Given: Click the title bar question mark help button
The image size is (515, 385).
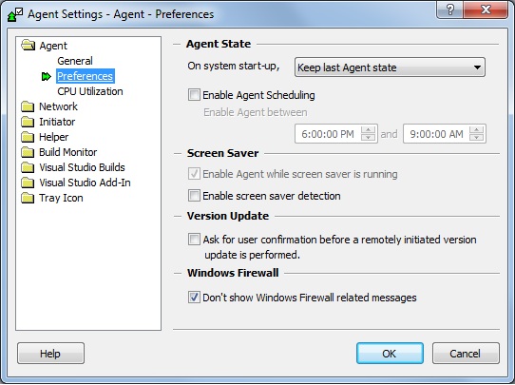Looking at the screenshot, I should click(x=450, y=10).
